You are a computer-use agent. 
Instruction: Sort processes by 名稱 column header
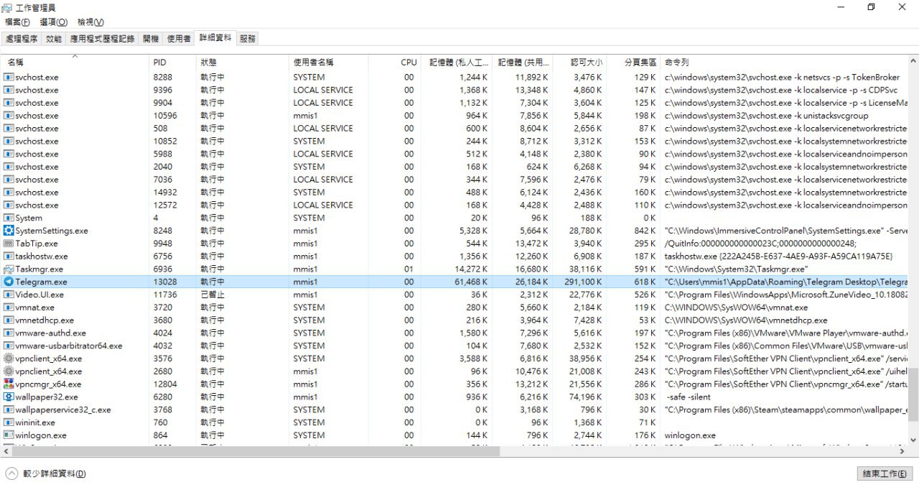[16, 63]
